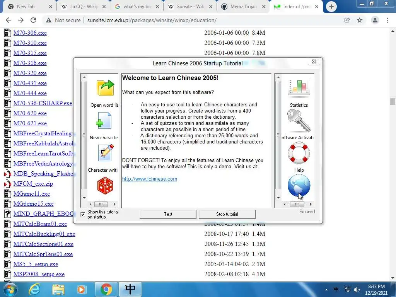
Task: Download MSP2008_setup.exe
Action: click(x=39, y=274)
